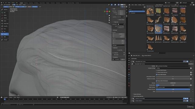
Task: Toggle camera view icon in viewport
Action: coord(109,20)
